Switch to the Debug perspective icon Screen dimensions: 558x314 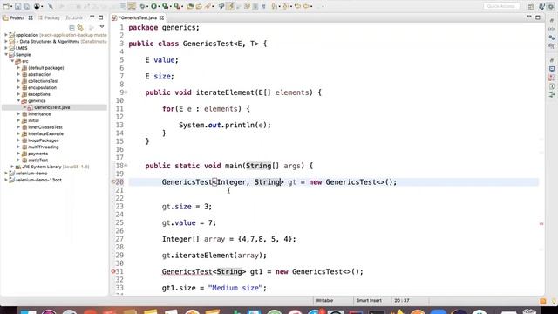click(551, 6)
